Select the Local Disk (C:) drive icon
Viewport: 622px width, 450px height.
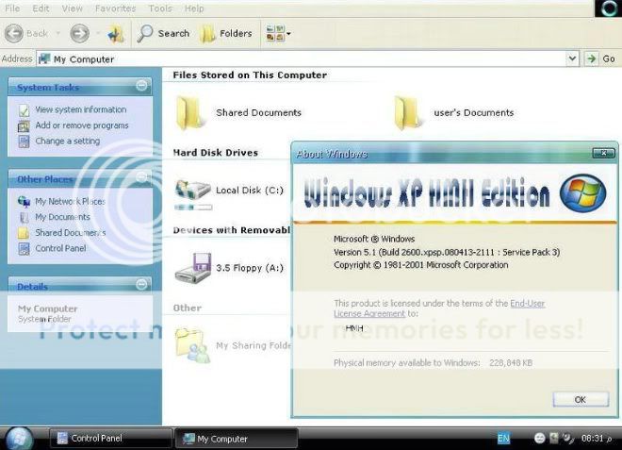(x=192, y=190)
